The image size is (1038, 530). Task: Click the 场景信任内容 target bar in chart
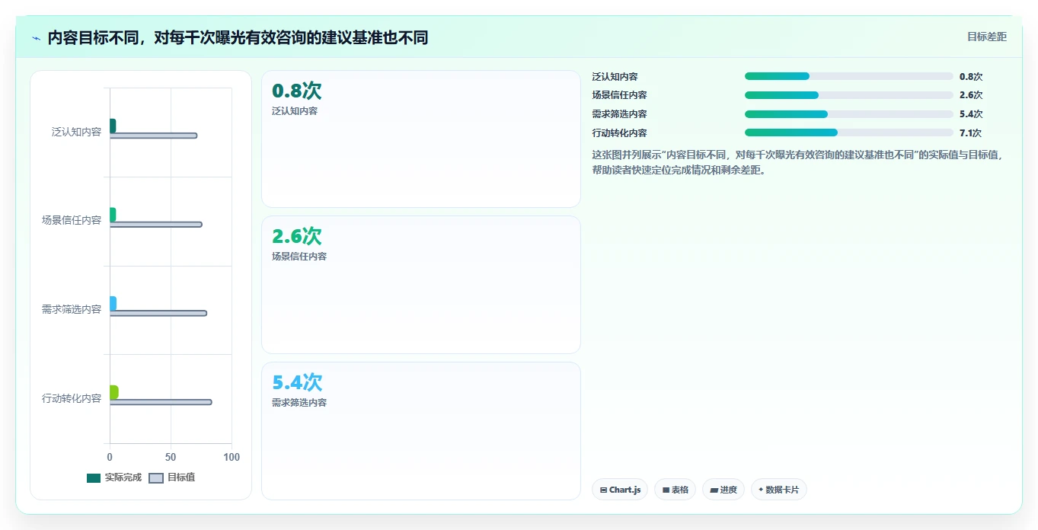tap(155, 225)
